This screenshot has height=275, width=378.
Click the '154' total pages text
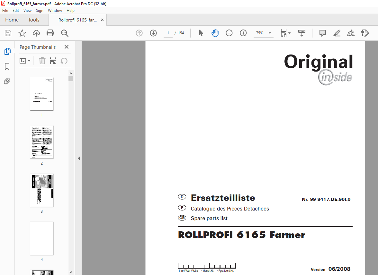181,33
